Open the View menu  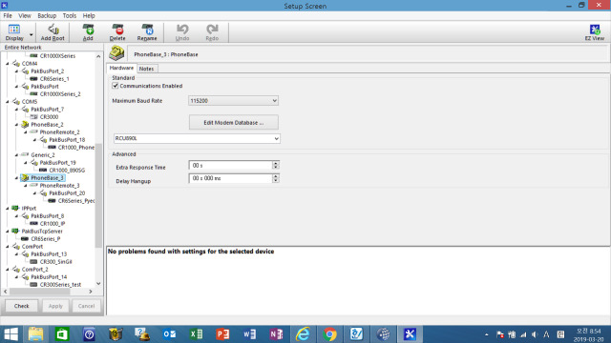(25, 15)
